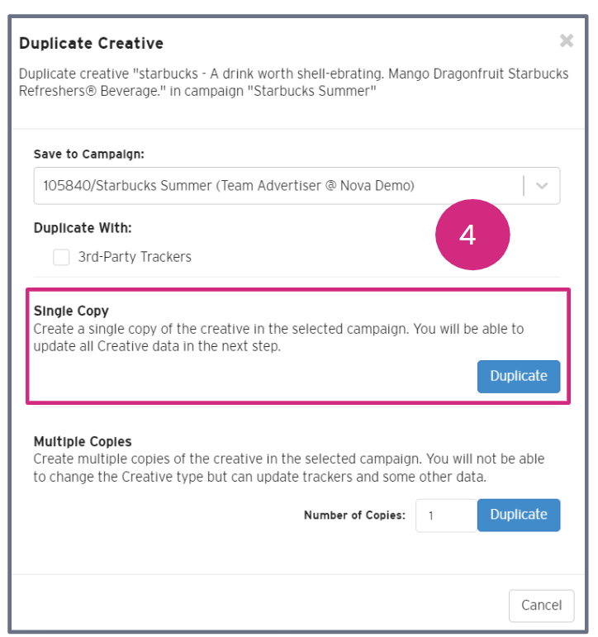The width and height of the screenshot is (598, 637).
Task: Enable the 3rd-Party Trackers checkbox
Action: click(61, 257)
